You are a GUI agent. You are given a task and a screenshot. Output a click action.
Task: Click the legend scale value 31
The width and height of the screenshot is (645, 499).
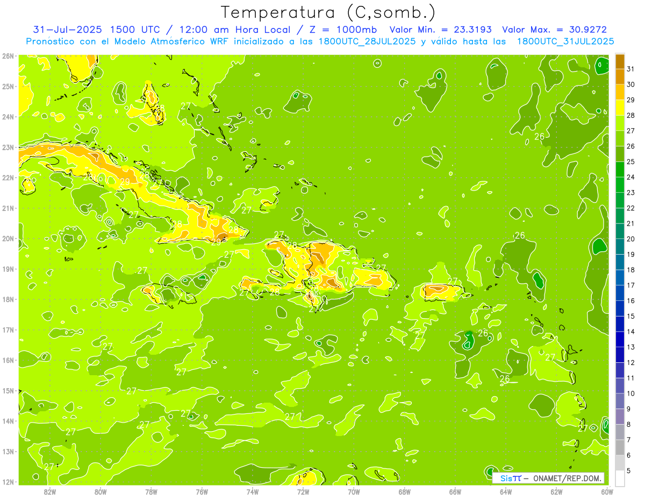(631, 69)
